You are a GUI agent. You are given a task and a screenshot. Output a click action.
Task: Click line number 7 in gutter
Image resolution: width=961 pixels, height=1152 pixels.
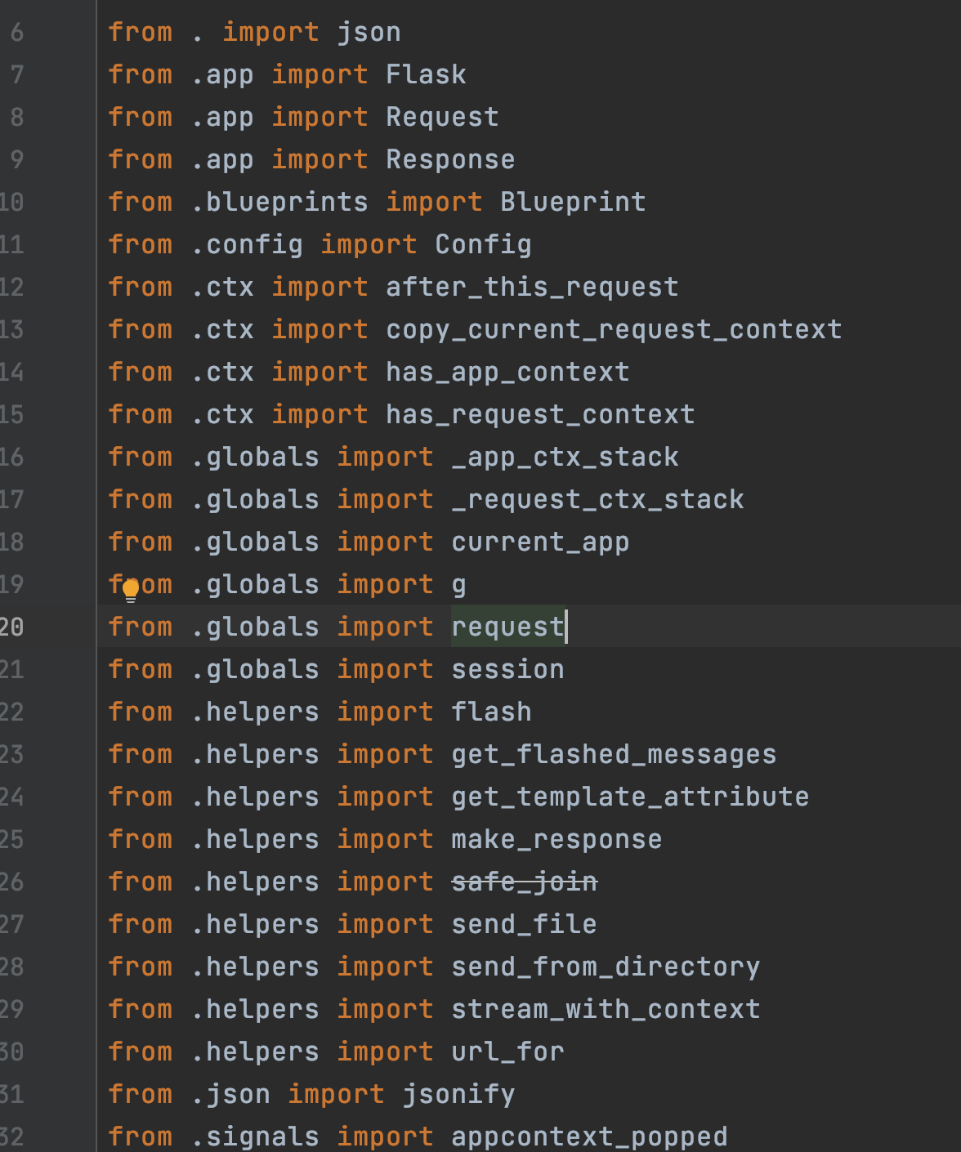click(16, 74)
